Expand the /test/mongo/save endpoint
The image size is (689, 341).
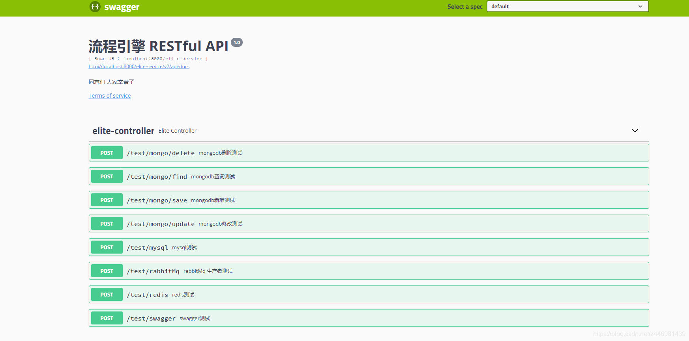369,200
